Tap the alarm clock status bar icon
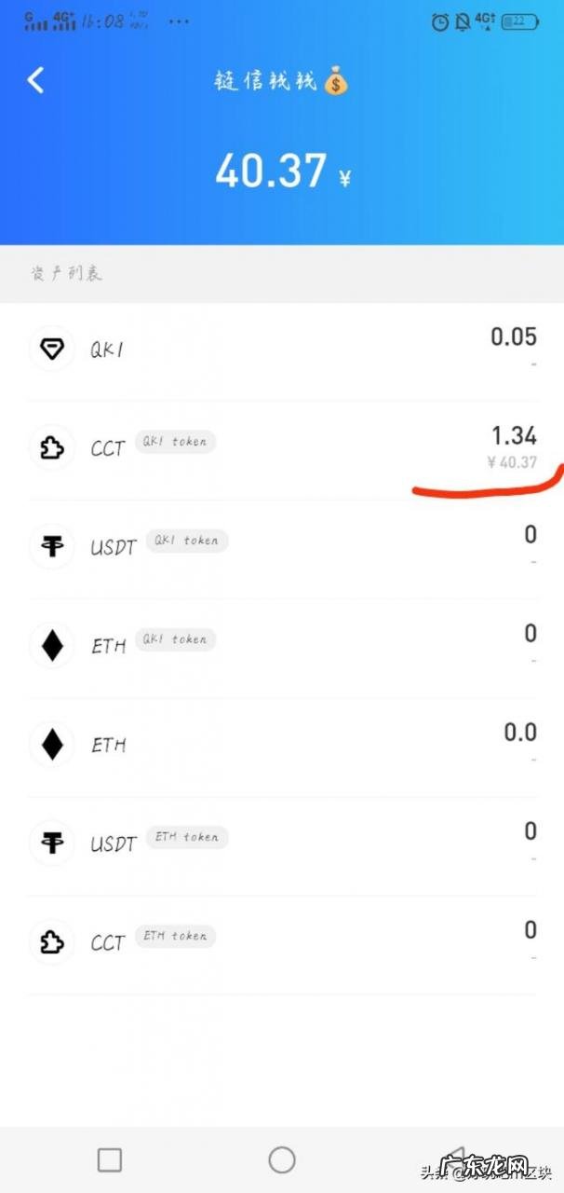The width and height of the screenshot is (564, 1193). pyautogui.click(x=440, y=21)
